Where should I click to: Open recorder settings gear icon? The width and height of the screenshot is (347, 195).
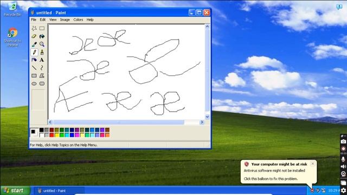(343, 190)
